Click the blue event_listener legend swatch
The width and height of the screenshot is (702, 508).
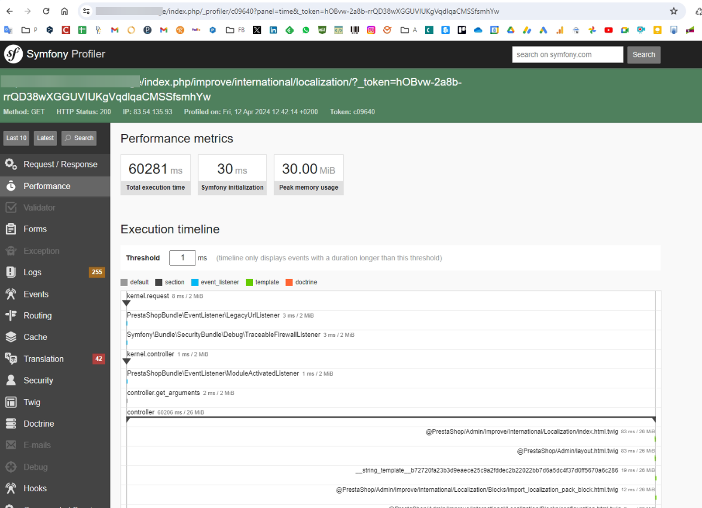tap(195, 282)
